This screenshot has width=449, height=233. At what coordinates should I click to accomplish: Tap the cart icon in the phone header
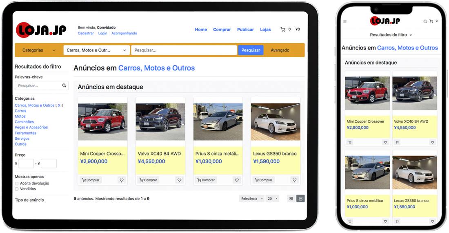(431, 21)
